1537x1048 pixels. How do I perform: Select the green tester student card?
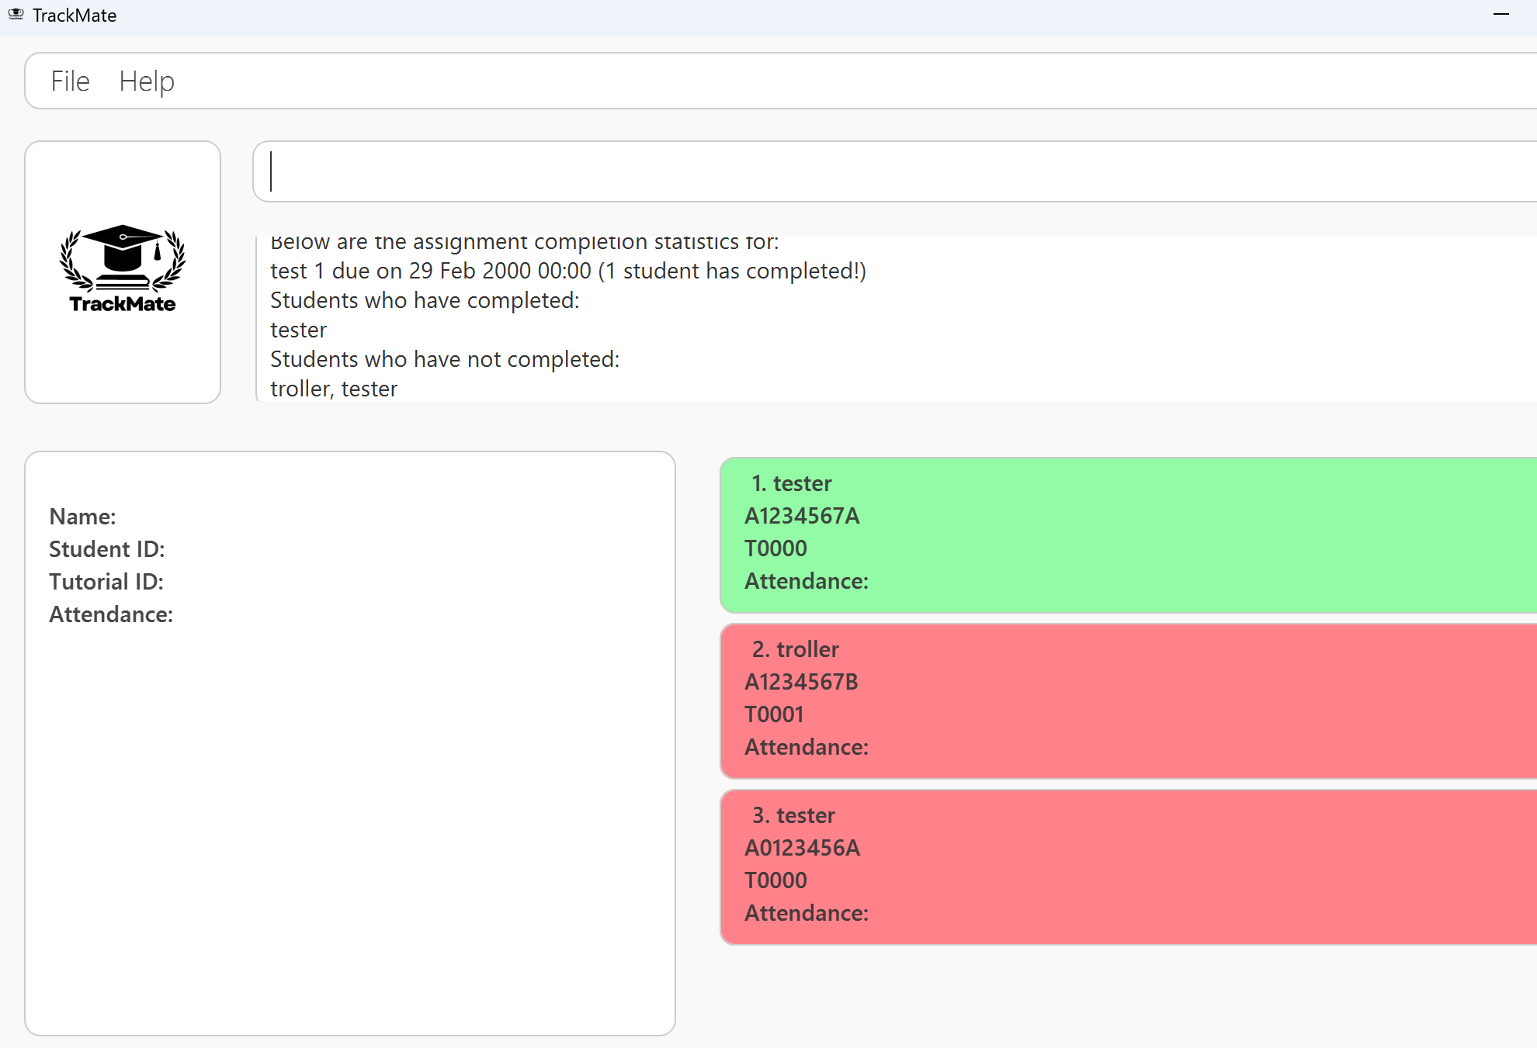pos(1126,534)
